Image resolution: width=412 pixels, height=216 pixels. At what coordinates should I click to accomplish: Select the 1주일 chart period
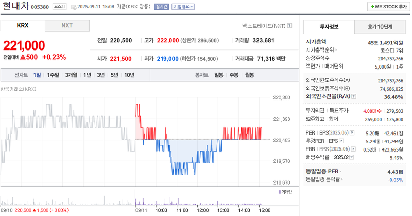53,75
